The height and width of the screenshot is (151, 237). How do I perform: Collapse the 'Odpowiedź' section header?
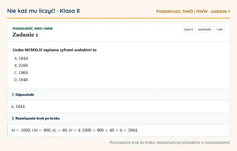click(x=118, y=94)
